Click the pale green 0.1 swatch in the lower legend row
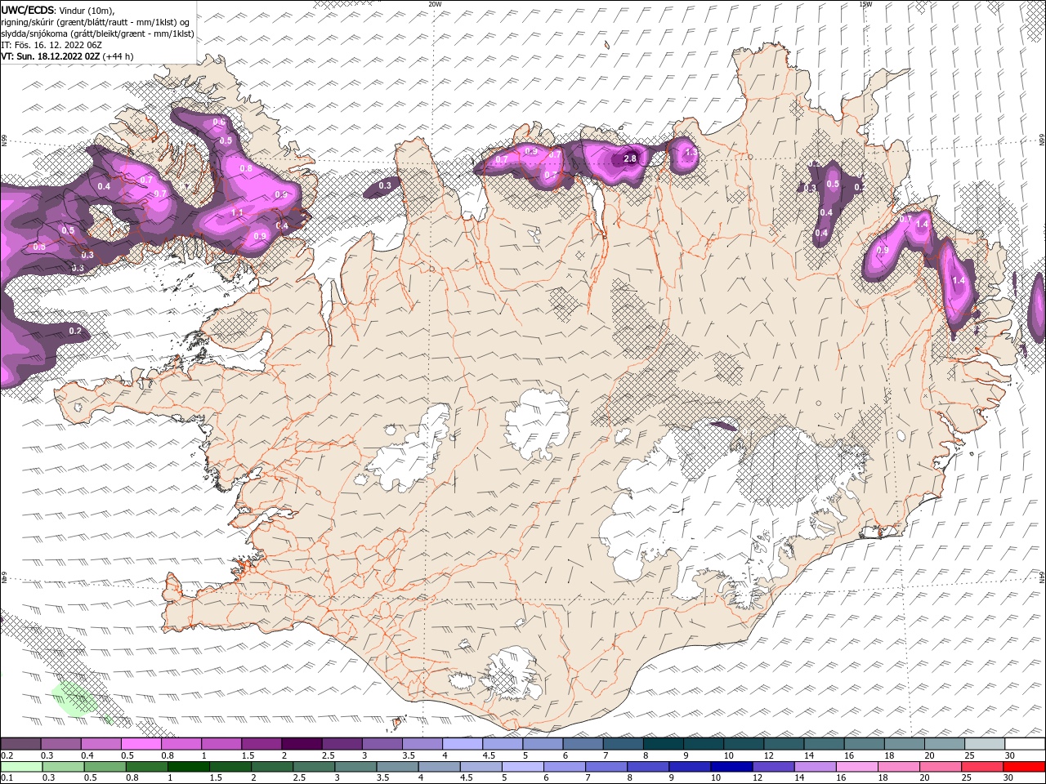The width and height of the screenshot is (1046, 784). (20, 767)
